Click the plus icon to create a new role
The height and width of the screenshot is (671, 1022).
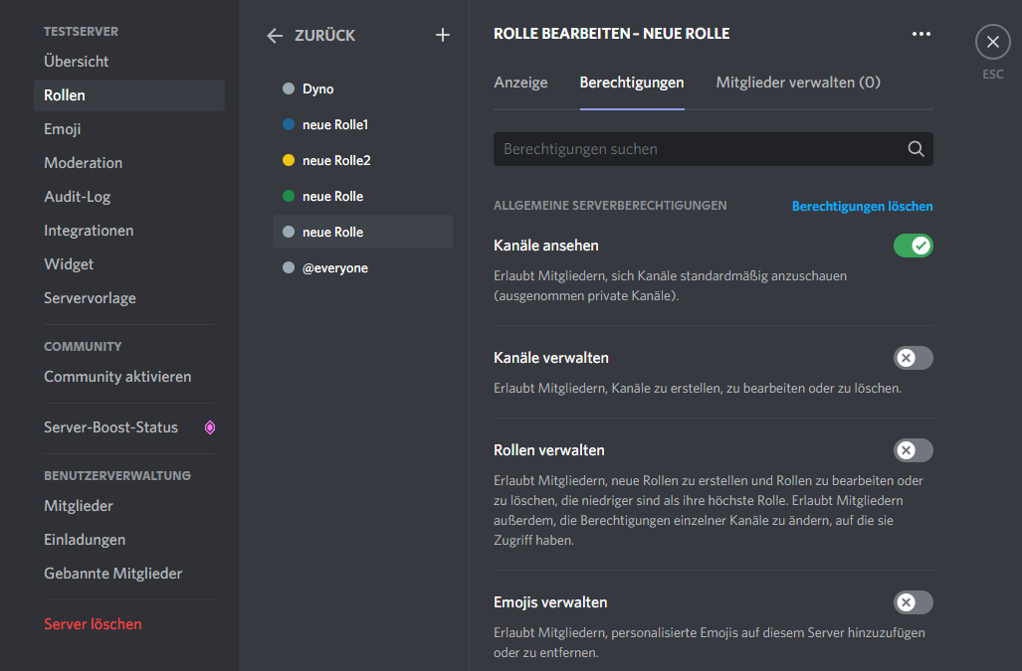pyautogui.click(x=442, y=34)
